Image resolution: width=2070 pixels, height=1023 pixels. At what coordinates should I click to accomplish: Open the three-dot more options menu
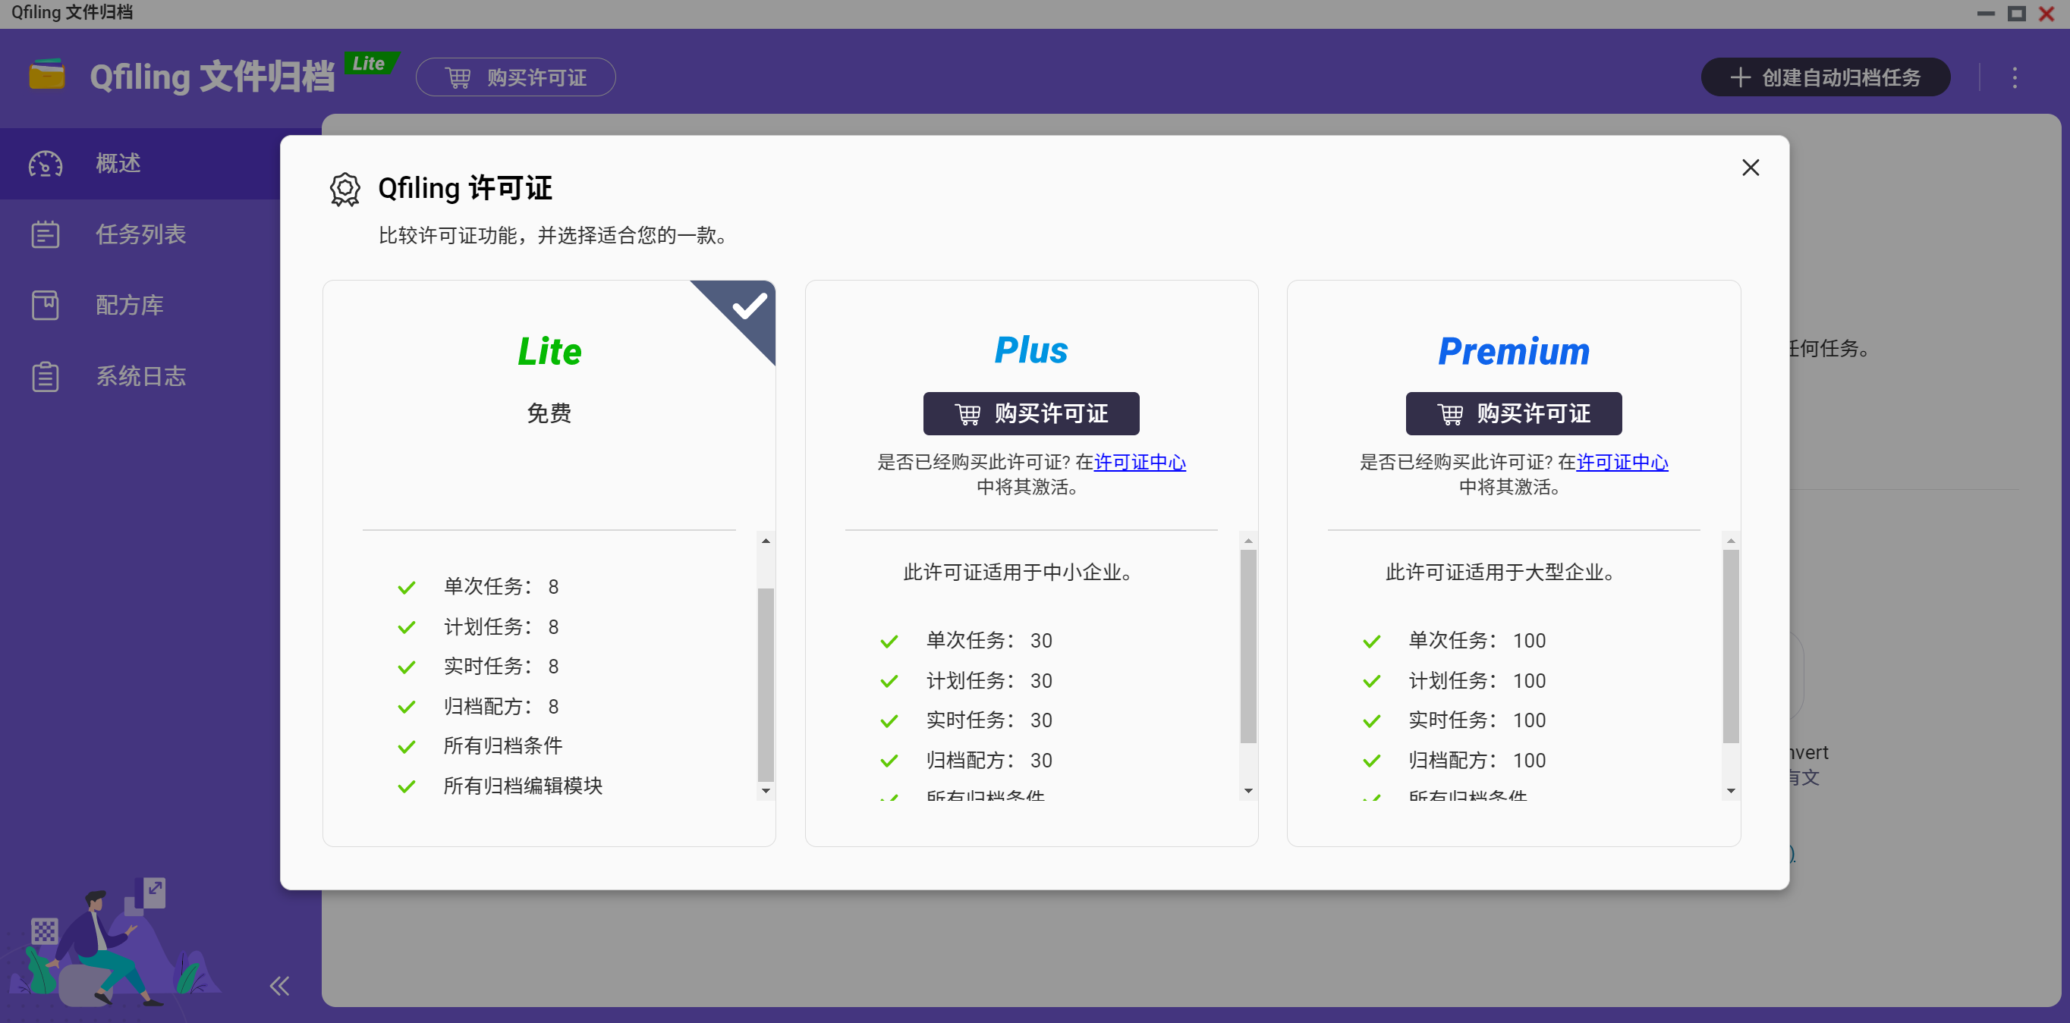[2014, 78]
